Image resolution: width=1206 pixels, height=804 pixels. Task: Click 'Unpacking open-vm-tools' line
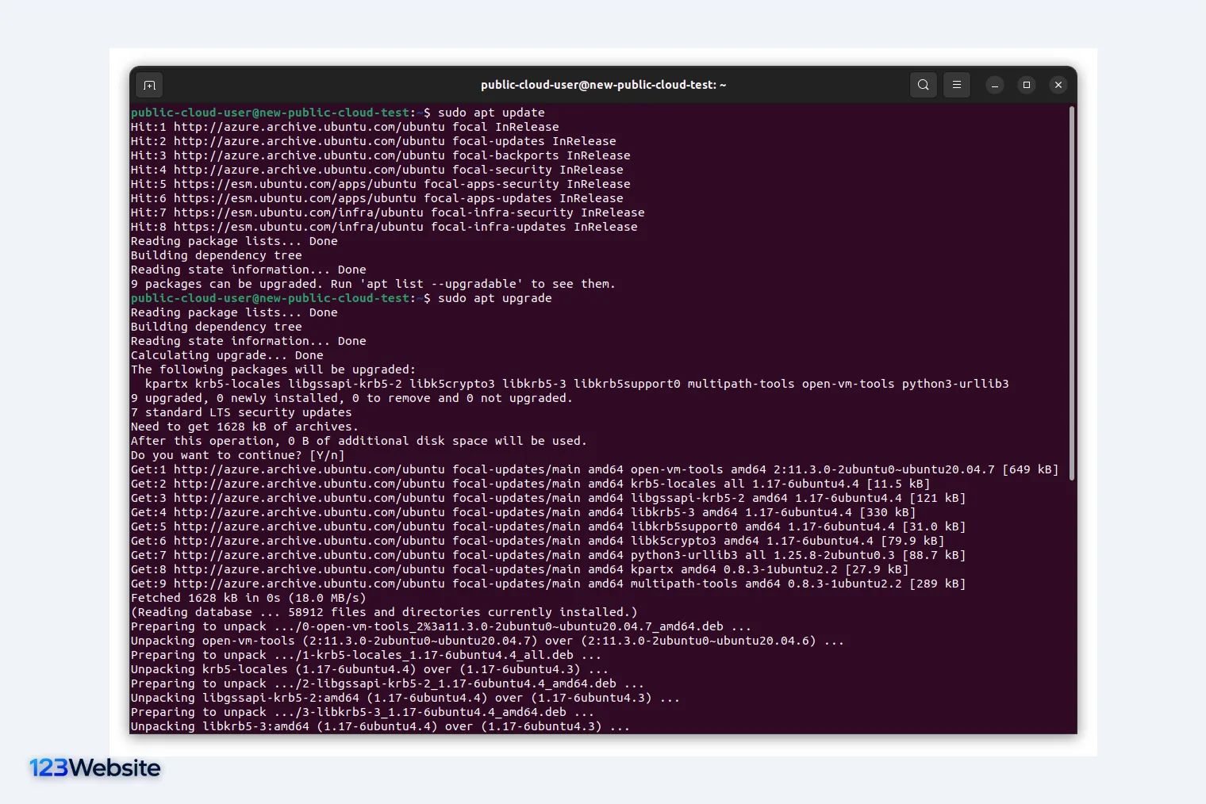point(487,641)
